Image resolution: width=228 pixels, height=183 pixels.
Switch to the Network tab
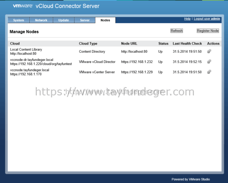pos(41,20)
